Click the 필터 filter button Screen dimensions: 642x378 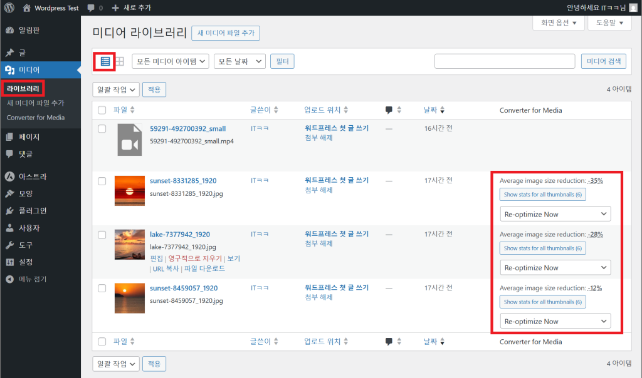[282, 61]
